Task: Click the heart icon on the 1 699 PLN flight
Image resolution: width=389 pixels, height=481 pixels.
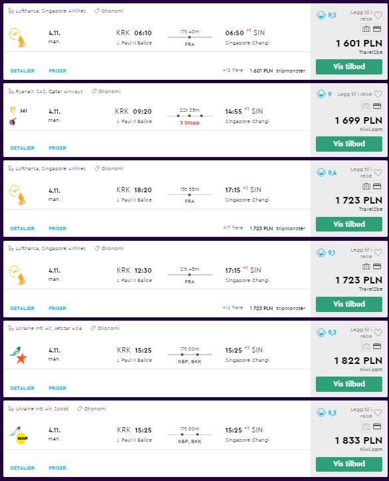Action: coord(378,94)
